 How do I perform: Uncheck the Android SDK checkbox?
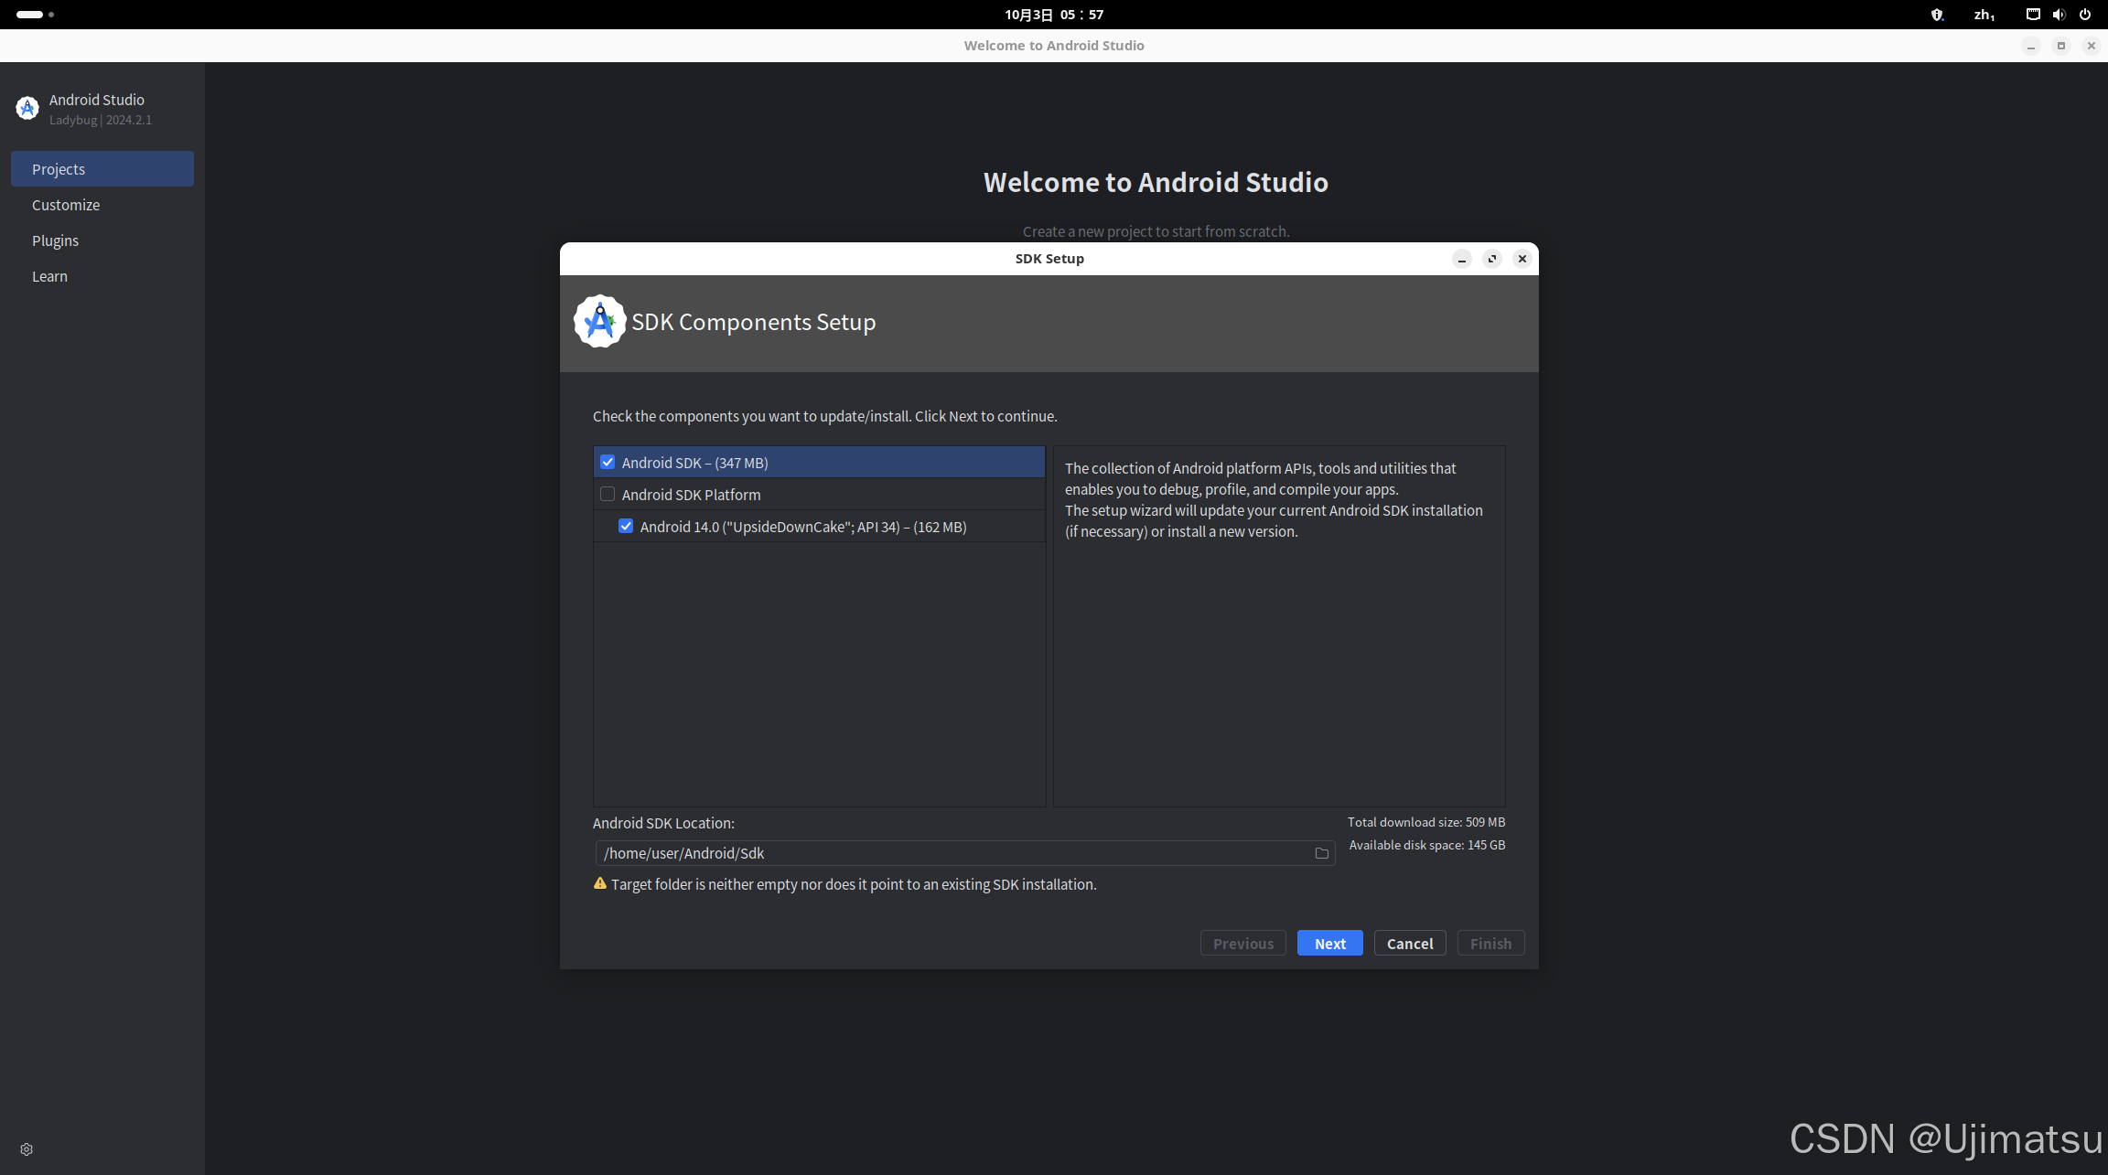[x=608, y=463]
